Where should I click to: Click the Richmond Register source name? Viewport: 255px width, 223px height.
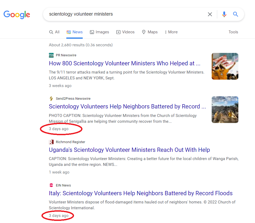point(70,142)
